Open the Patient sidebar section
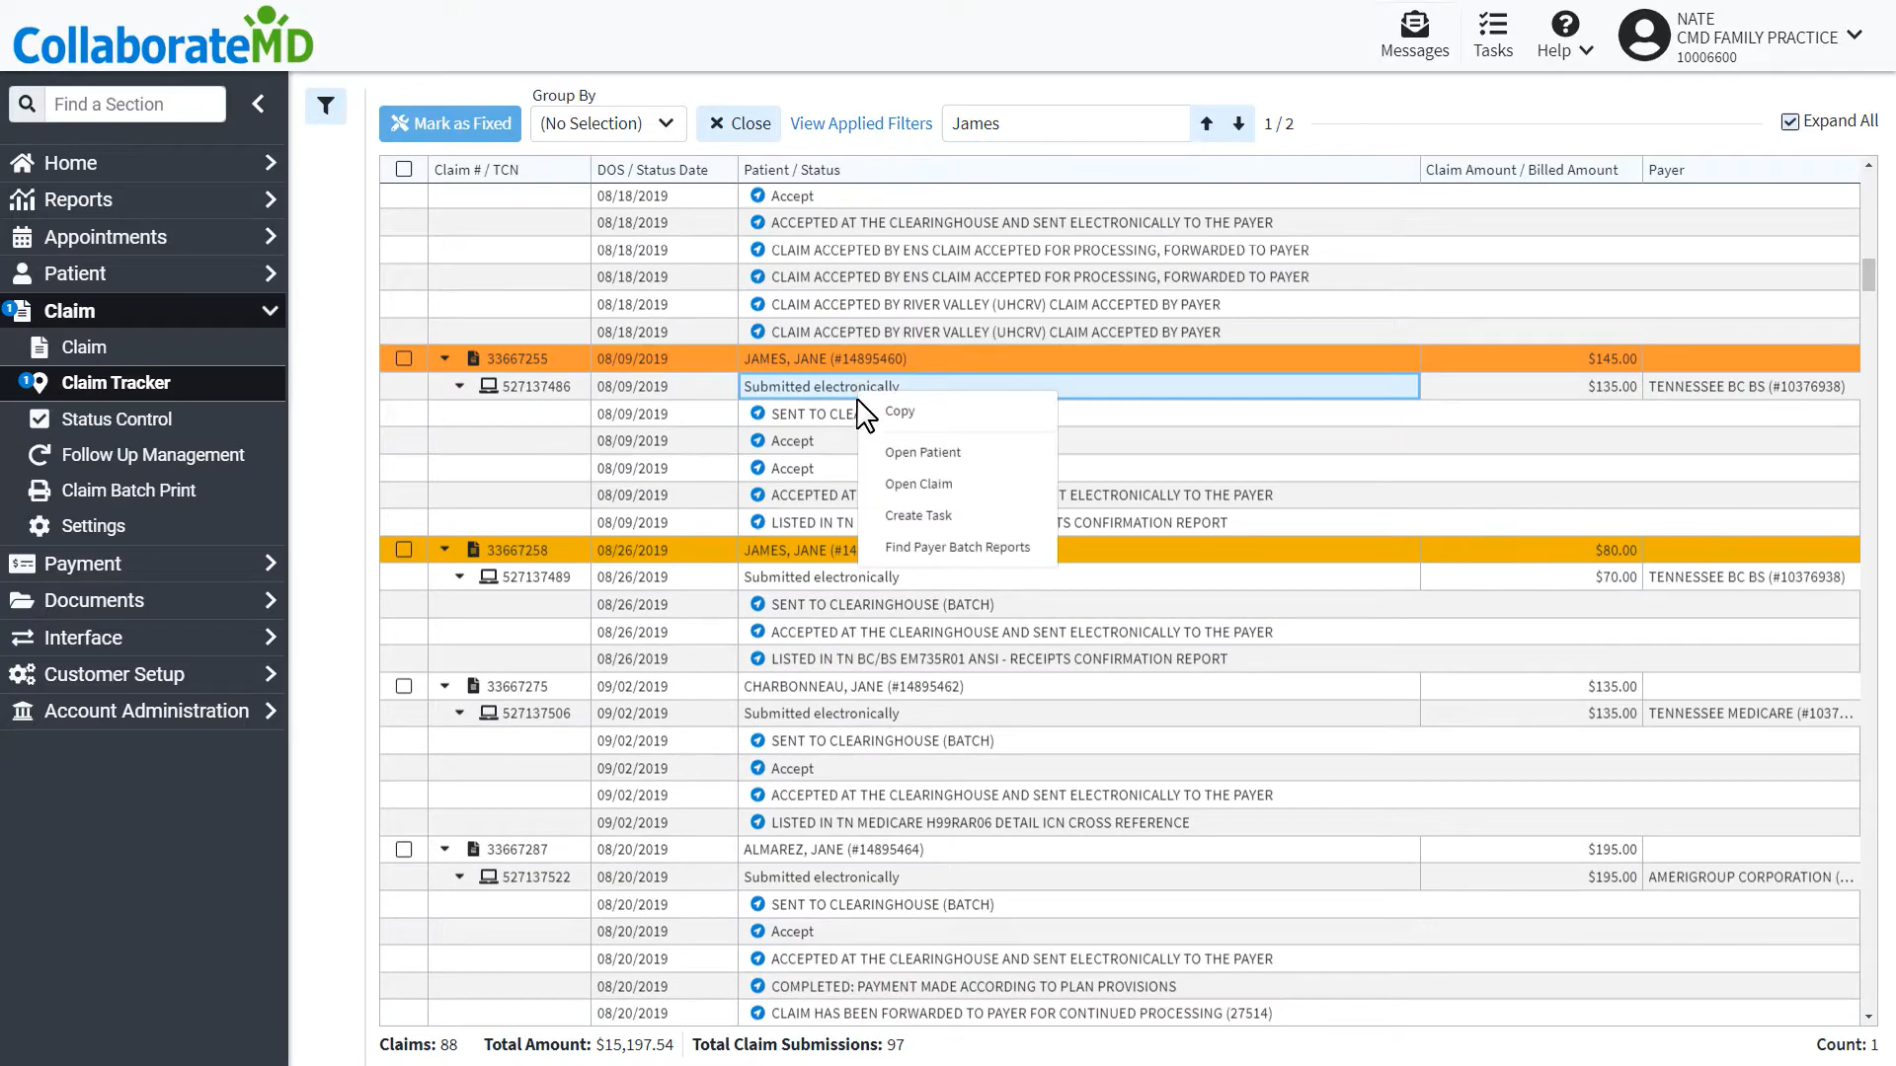Screen dimensions: 1896x1066 (143, 273)
